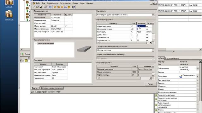
Task: Create a new document via toolbar icon
Action: tap(34, 7)
